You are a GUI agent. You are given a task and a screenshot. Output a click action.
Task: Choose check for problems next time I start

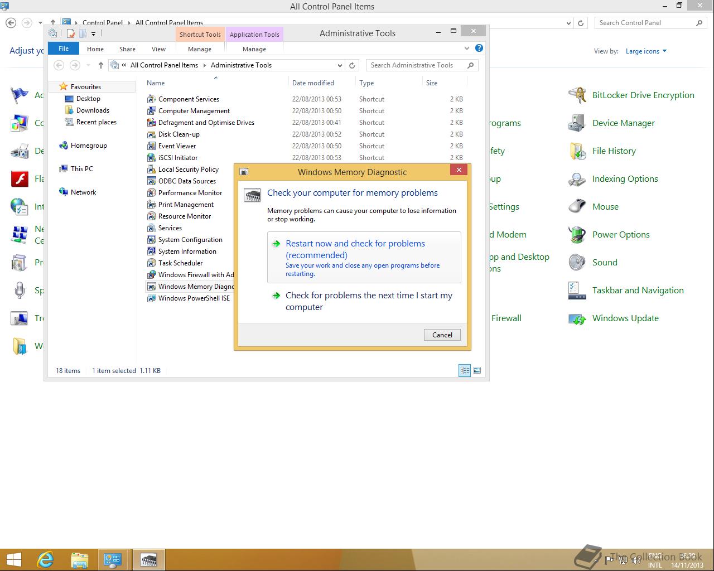(x=364, y=301)
